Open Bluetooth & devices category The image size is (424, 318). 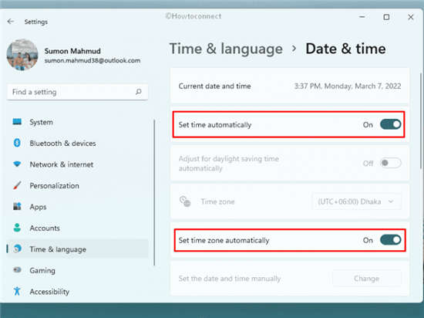point(62,143)
